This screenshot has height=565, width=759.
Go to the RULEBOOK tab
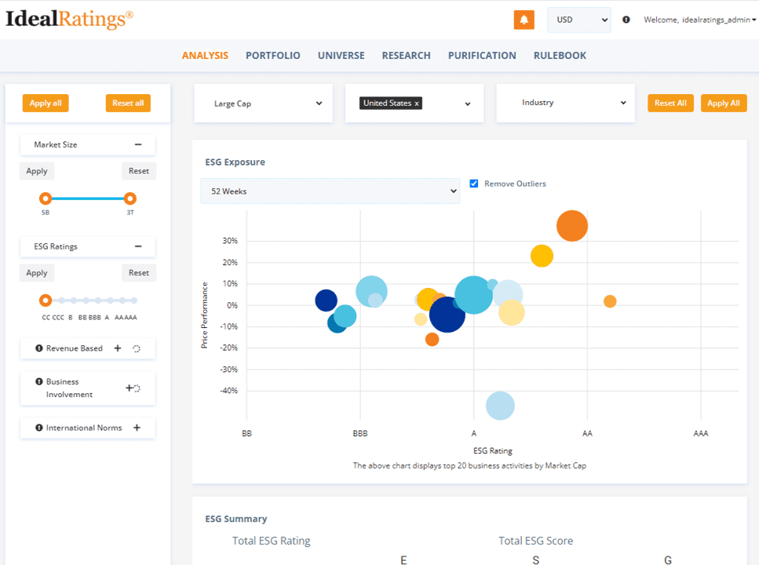tap(560, 56)
